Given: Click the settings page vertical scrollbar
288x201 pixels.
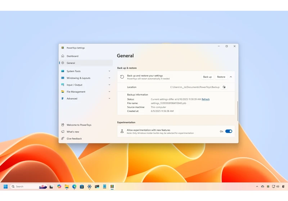Looking at the screenshot, I should [238, 111].
